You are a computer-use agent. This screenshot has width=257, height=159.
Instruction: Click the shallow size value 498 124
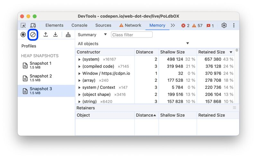175,59
